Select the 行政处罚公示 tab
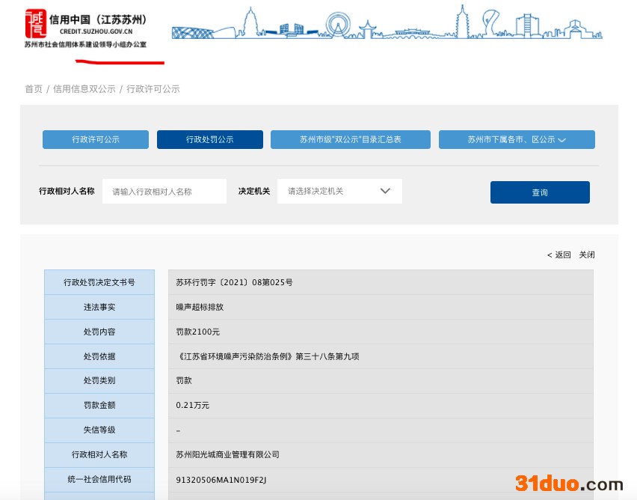Image resolution: width=637 pixels, height=500 pixels. [209, 140]
